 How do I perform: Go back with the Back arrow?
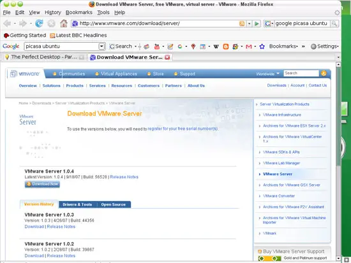coord(7,23)
